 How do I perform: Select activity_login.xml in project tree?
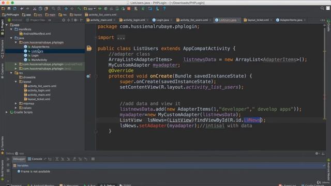click(37, 90)
